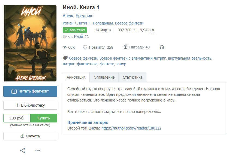The height and width of the screenshot is (160, 229).
Task: Select the Аннотация tab
Action: (x=76, y=77)
